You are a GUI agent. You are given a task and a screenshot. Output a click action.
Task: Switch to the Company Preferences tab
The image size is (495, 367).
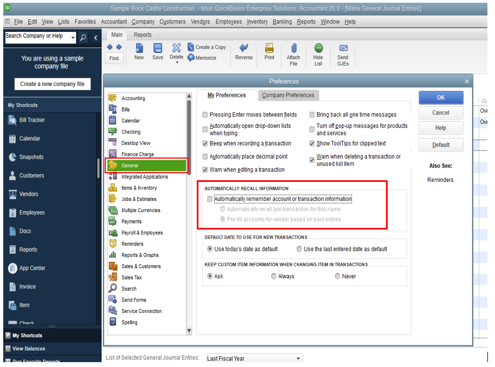288,95
